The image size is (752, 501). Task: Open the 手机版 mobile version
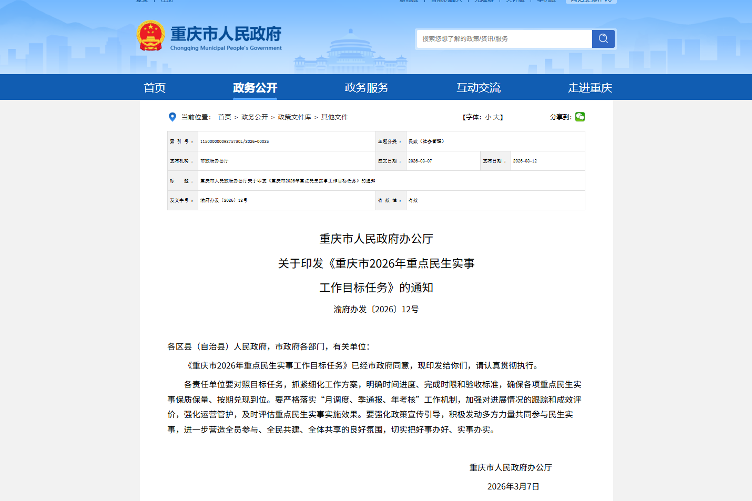coord(547,1)
